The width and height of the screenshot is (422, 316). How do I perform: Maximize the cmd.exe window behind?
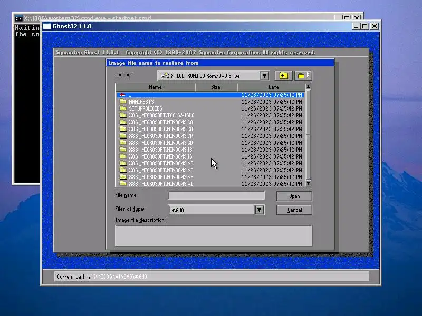coord(347,17)
